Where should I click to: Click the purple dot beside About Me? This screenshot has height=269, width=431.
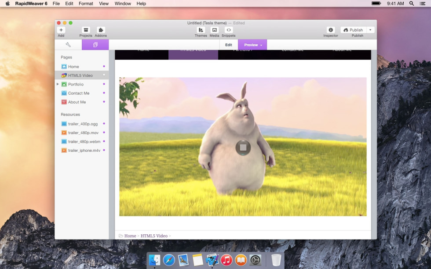tap(104, 102)
